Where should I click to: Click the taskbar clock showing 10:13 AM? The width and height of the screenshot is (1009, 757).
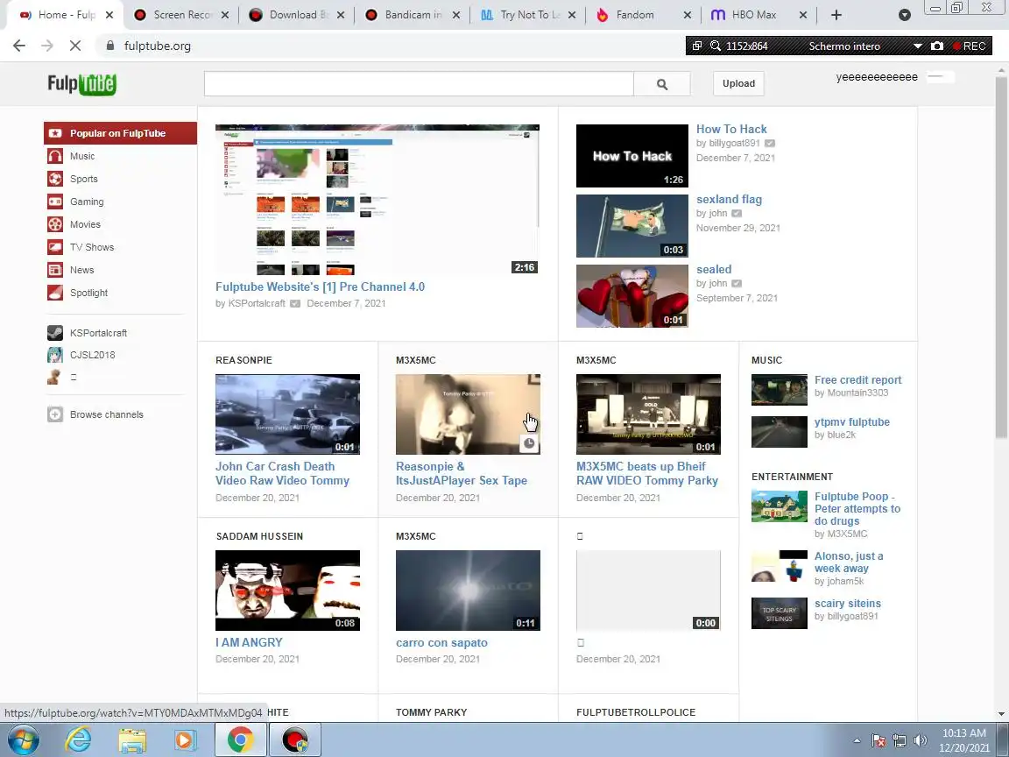pyautogui.click(x=963, y=740)
